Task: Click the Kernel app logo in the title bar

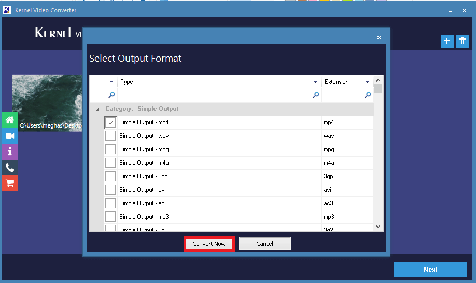Action: coord(7,10)
